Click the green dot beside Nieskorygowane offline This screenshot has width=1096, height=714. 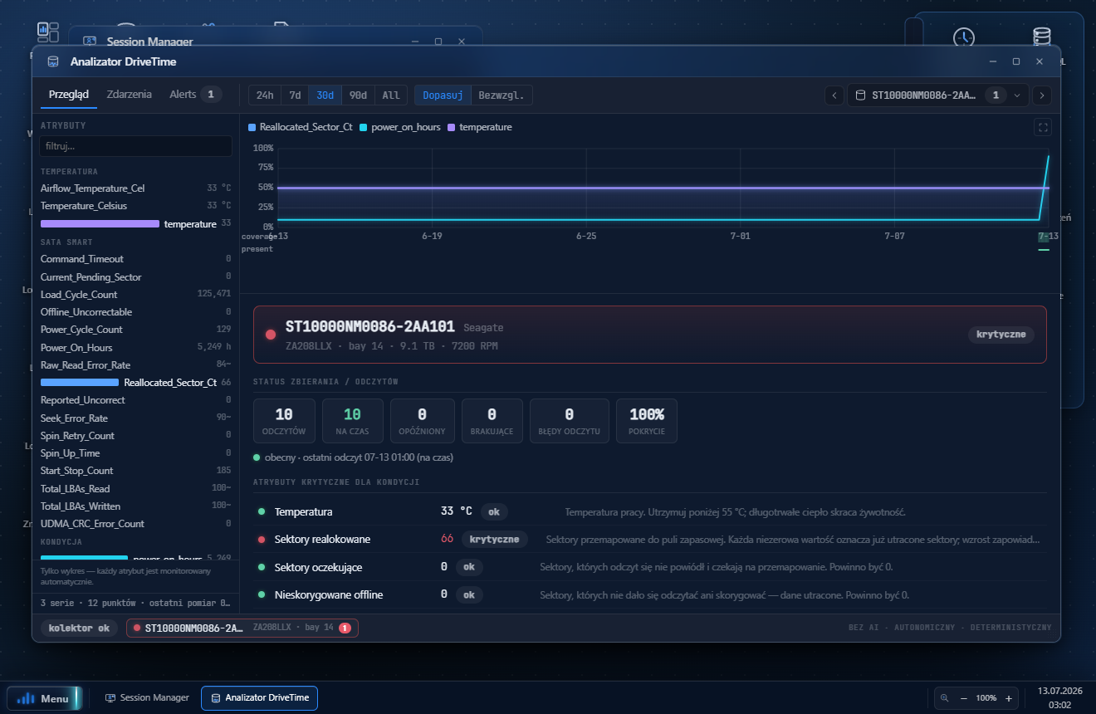pos(262,595)
